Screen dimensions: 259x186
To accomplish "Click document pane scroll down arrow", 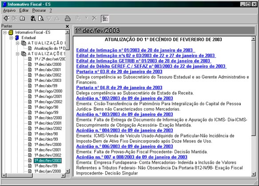I will pos(253,174).
